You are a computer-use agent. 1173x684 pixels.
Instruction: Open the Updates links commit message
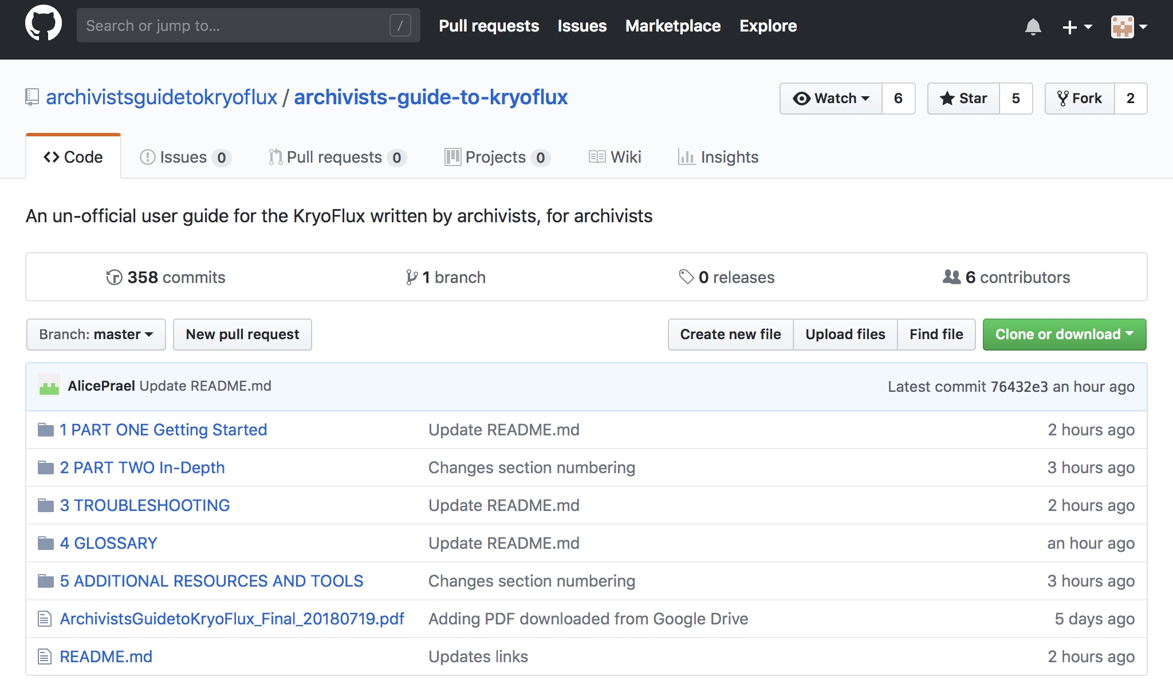[478, 657]
